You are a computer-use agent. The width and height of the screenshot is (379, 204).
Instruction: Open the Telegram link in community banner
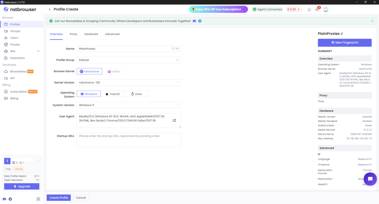pyautogui.click(x=200, y=21)
